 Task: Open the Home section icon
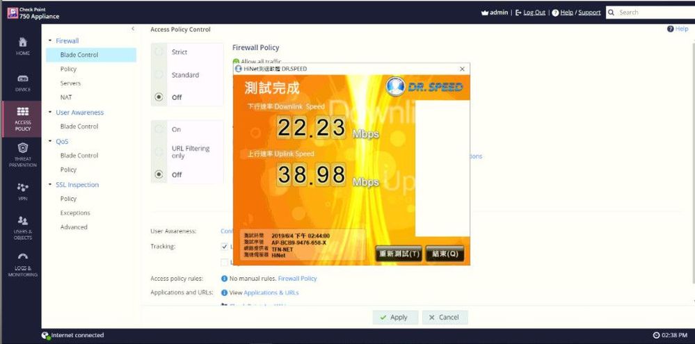tap(22, 42)
